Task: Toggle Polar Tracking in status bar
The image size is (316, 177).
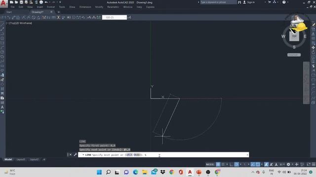Action: (x=237, y=164)
